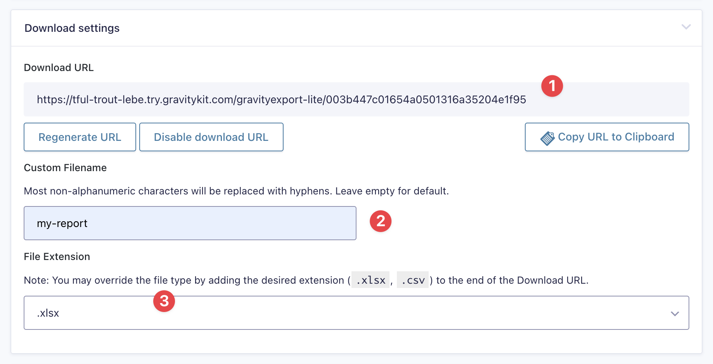Click the Custom Filename label
The width and height of the screenshot is (713, 364).
(65, 168)
